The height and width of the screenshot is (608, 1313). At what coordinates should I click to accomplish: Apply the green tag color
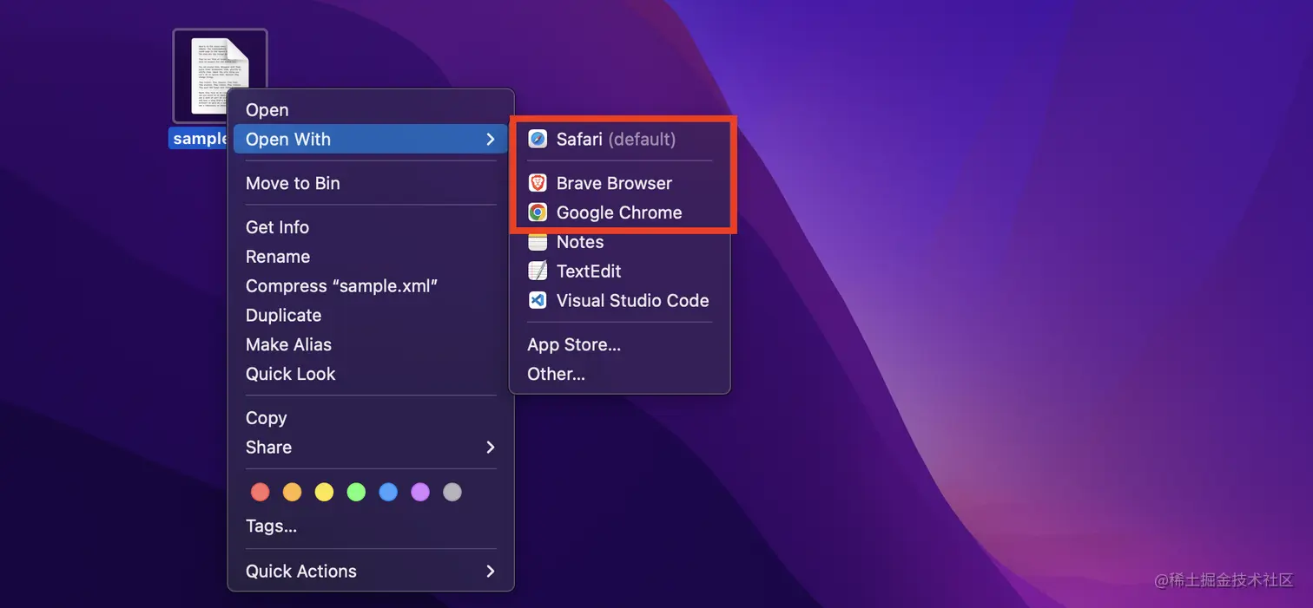(356, 492)
